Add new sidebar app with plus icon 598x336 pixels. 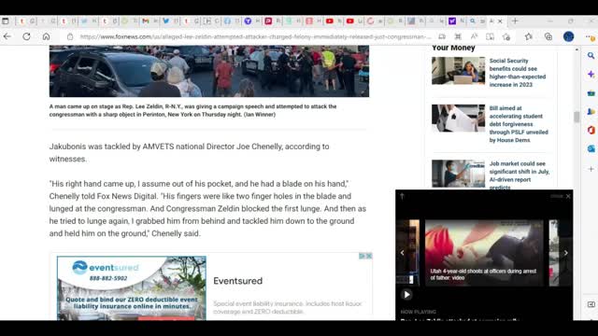(591, 169)
